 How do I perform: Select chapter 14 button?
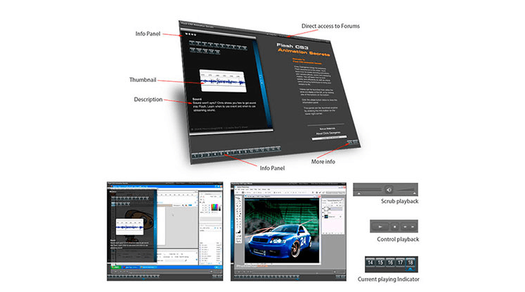point(370,263)
